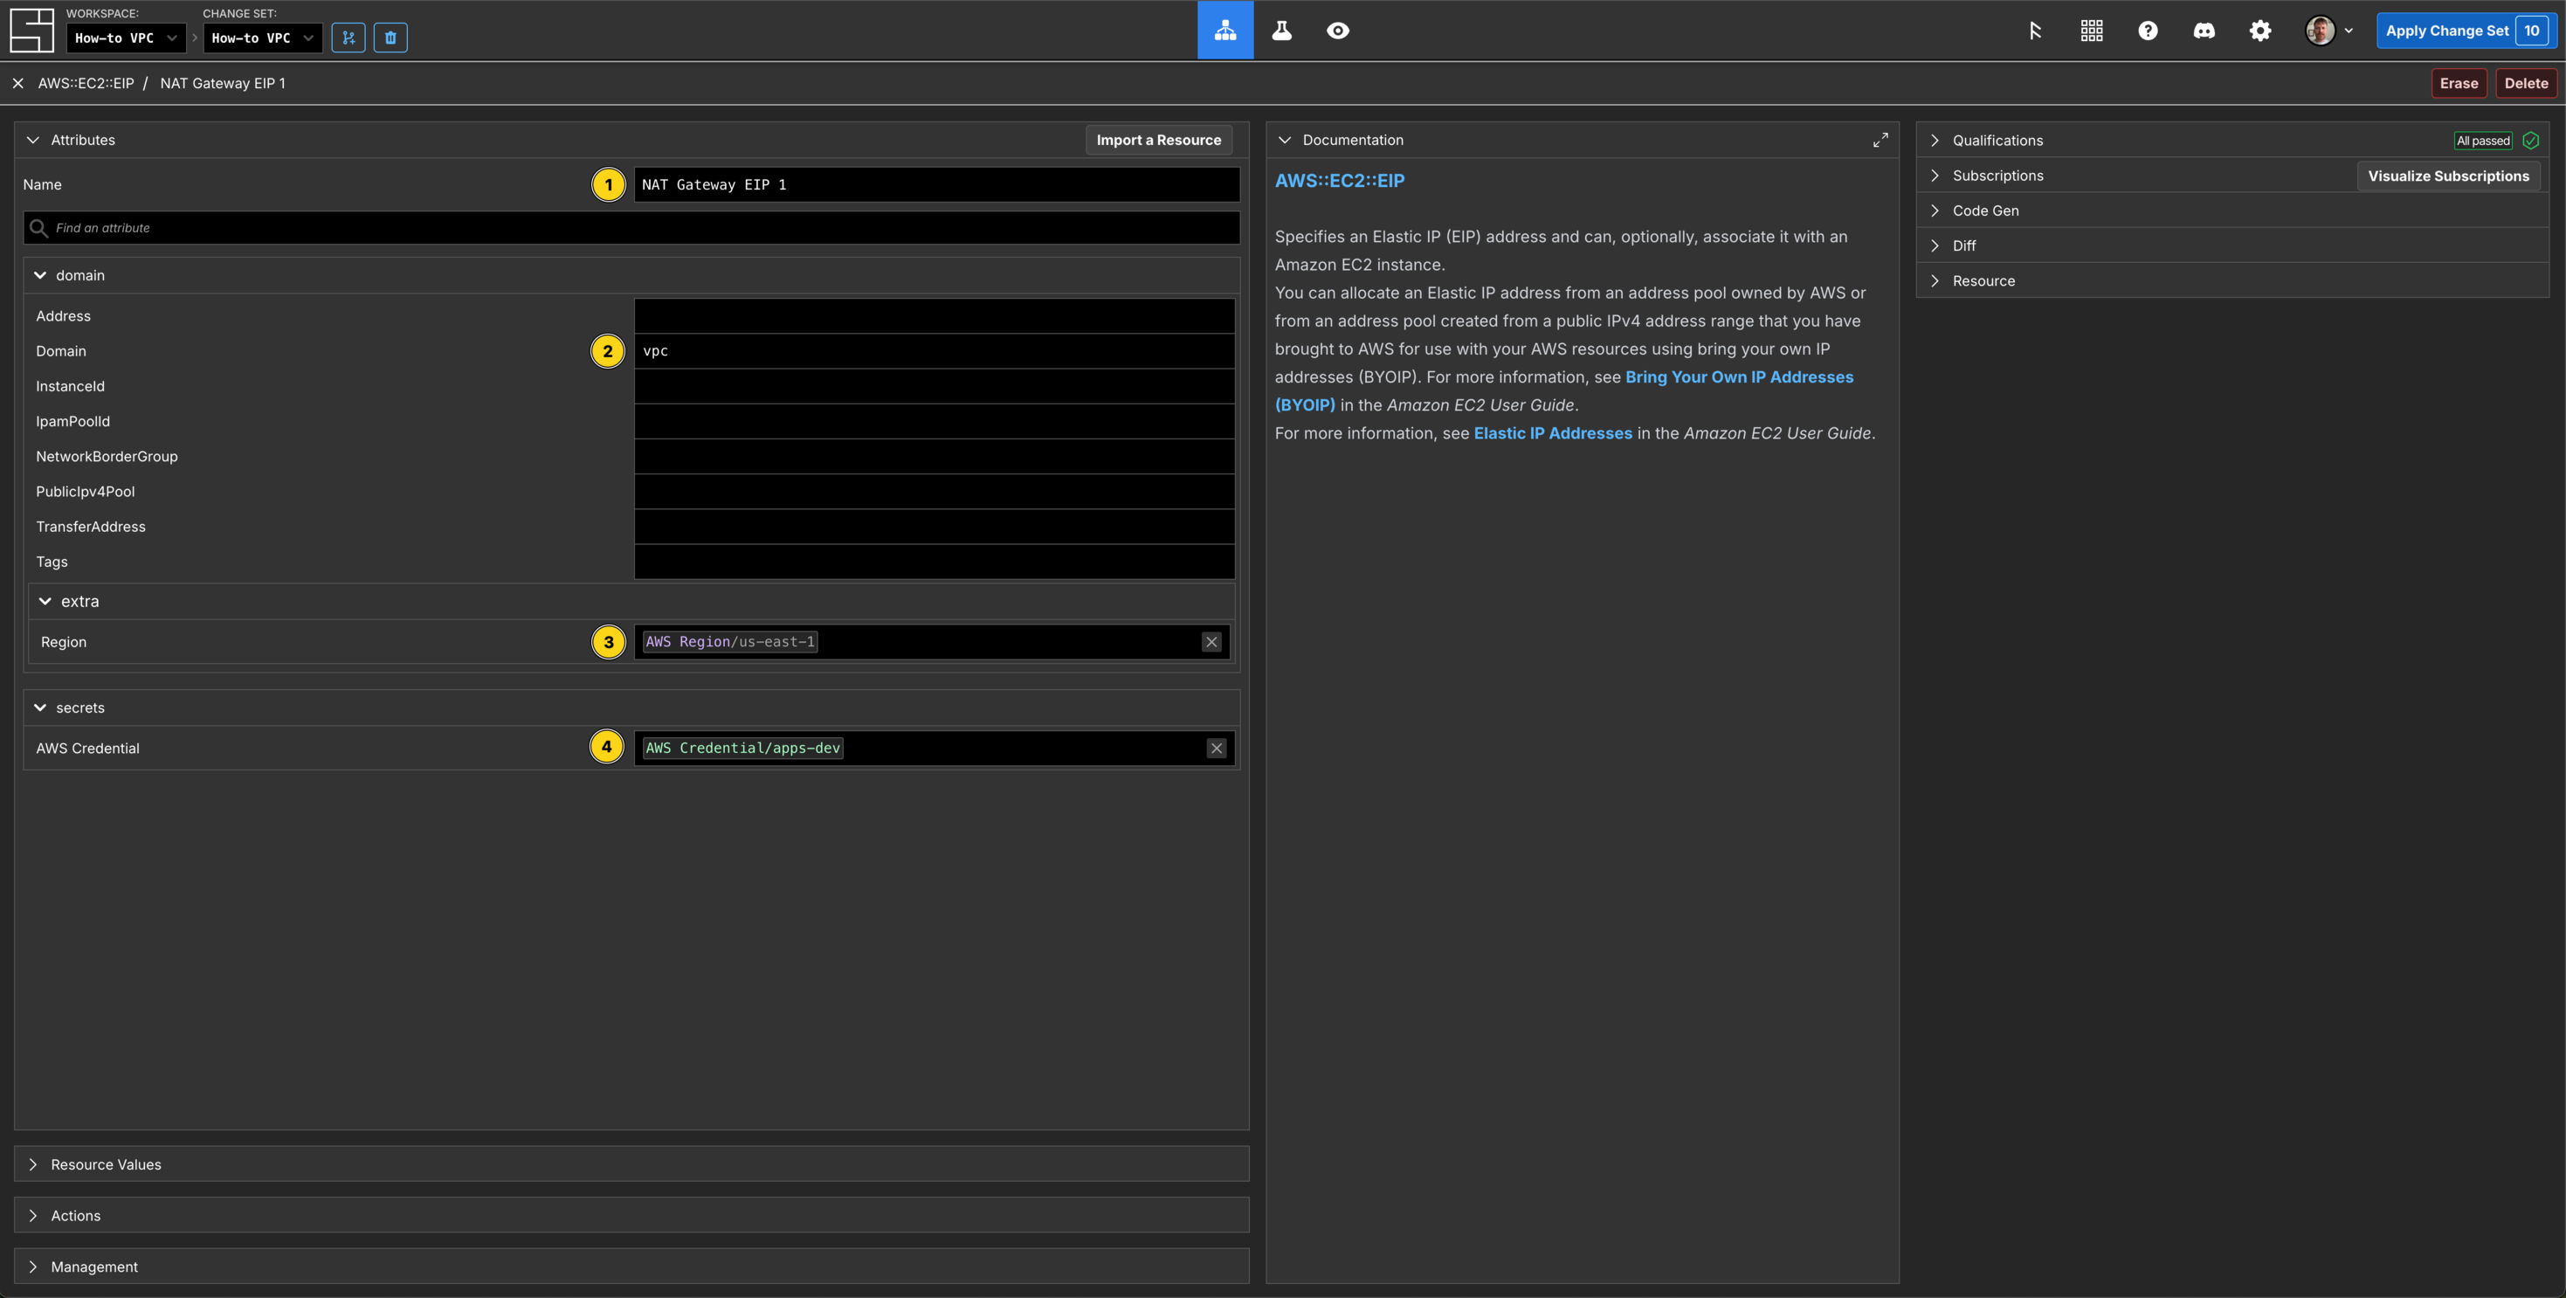Open Bring Your Own IP Addresses link
This screenshot has width=2566, height=1298.
point(1564,391)
